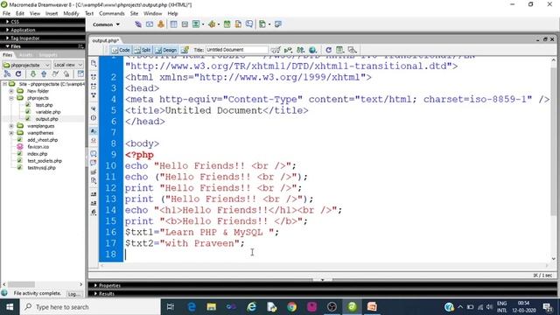Click the Hyperlink insert icon
This screenshot has height=315, width=560.
click(138, 24)
